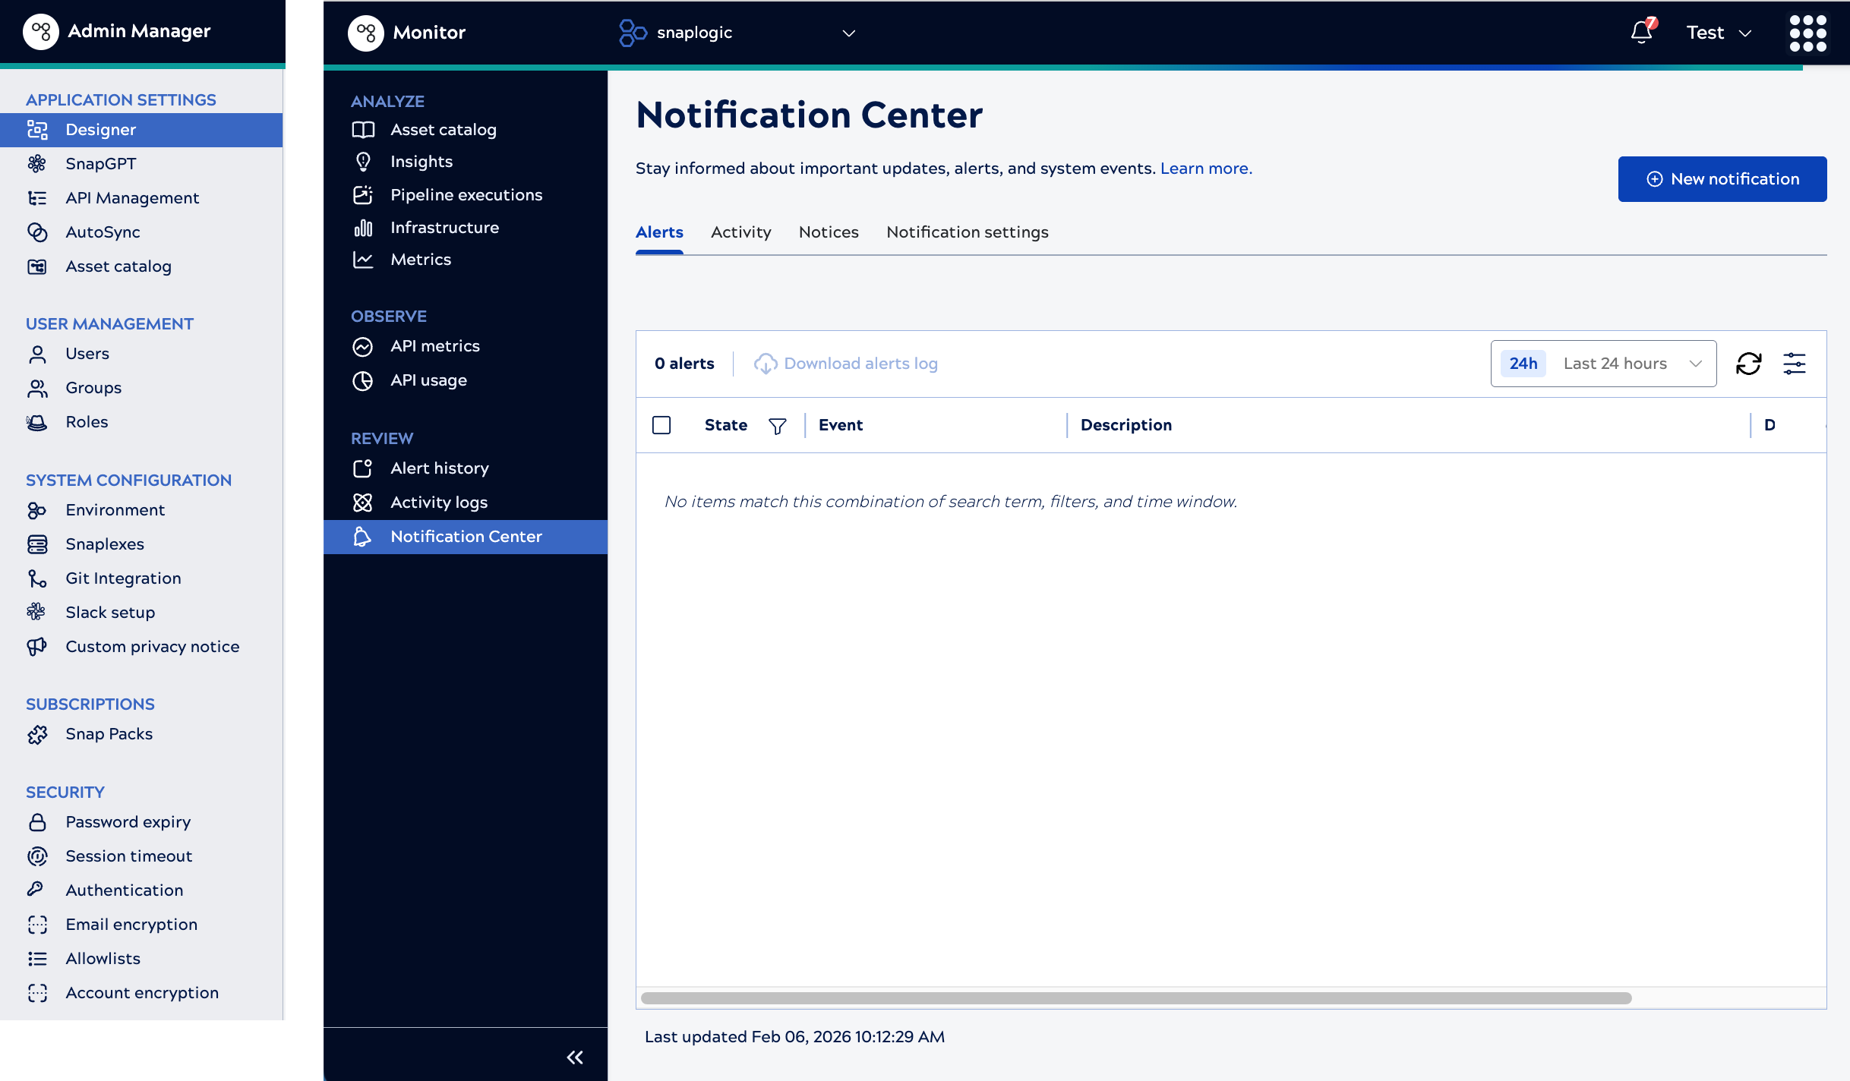Click the refresh icon near the time filter
Viewport: 1850px width, 1081px height.
(x=1750, y=364)
